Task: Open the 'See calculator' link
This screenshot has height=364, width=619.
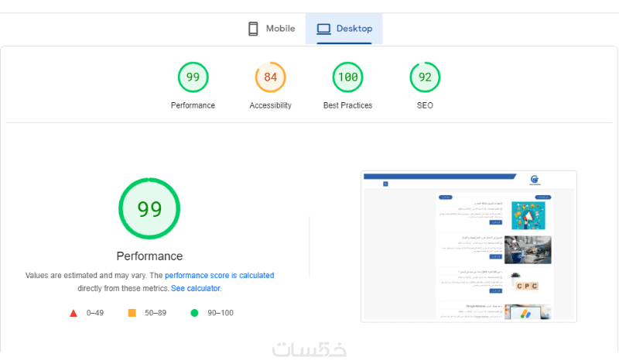Action: 196,289
